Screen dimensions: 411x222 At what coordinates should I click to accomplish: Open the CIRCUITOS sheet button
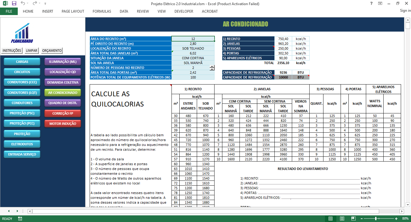pyautogui.click(x=22, y=72)
